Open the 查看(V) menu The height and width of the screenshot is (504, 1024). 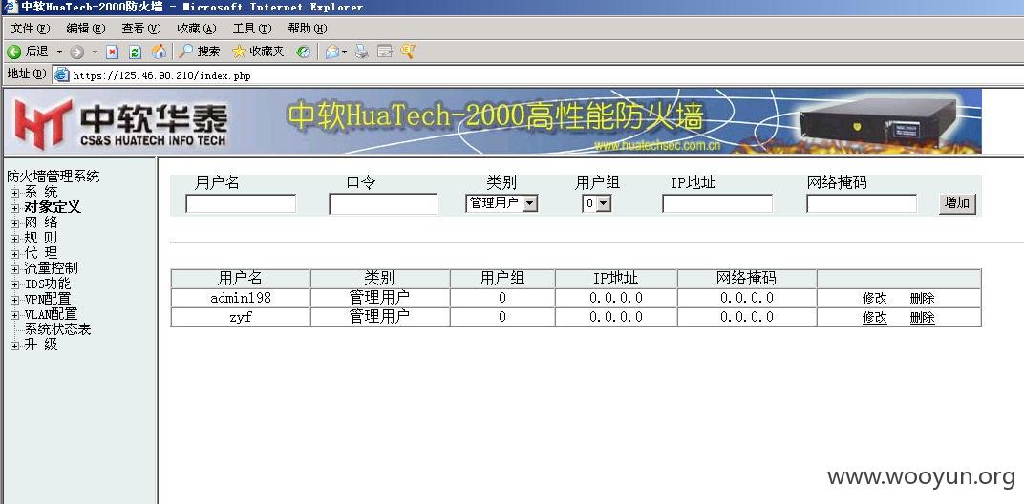[141, 29]
